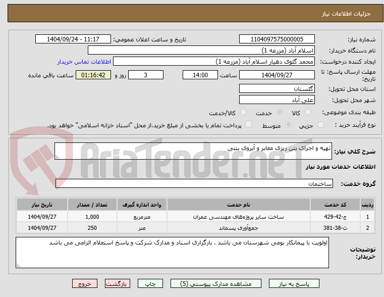This screenshot has width=384, height=297.
Task: Click the buyer organization field اسلام آباد (مزرعه 1)
Action: coord(201,50)
